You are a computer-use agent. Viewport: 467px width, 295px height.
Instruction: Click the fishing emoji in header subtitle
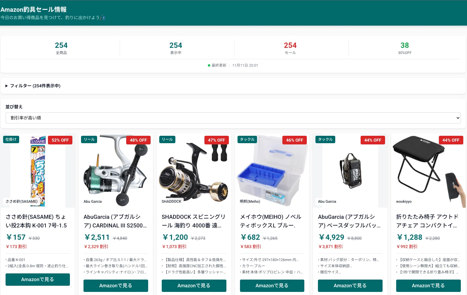point(103,18)
